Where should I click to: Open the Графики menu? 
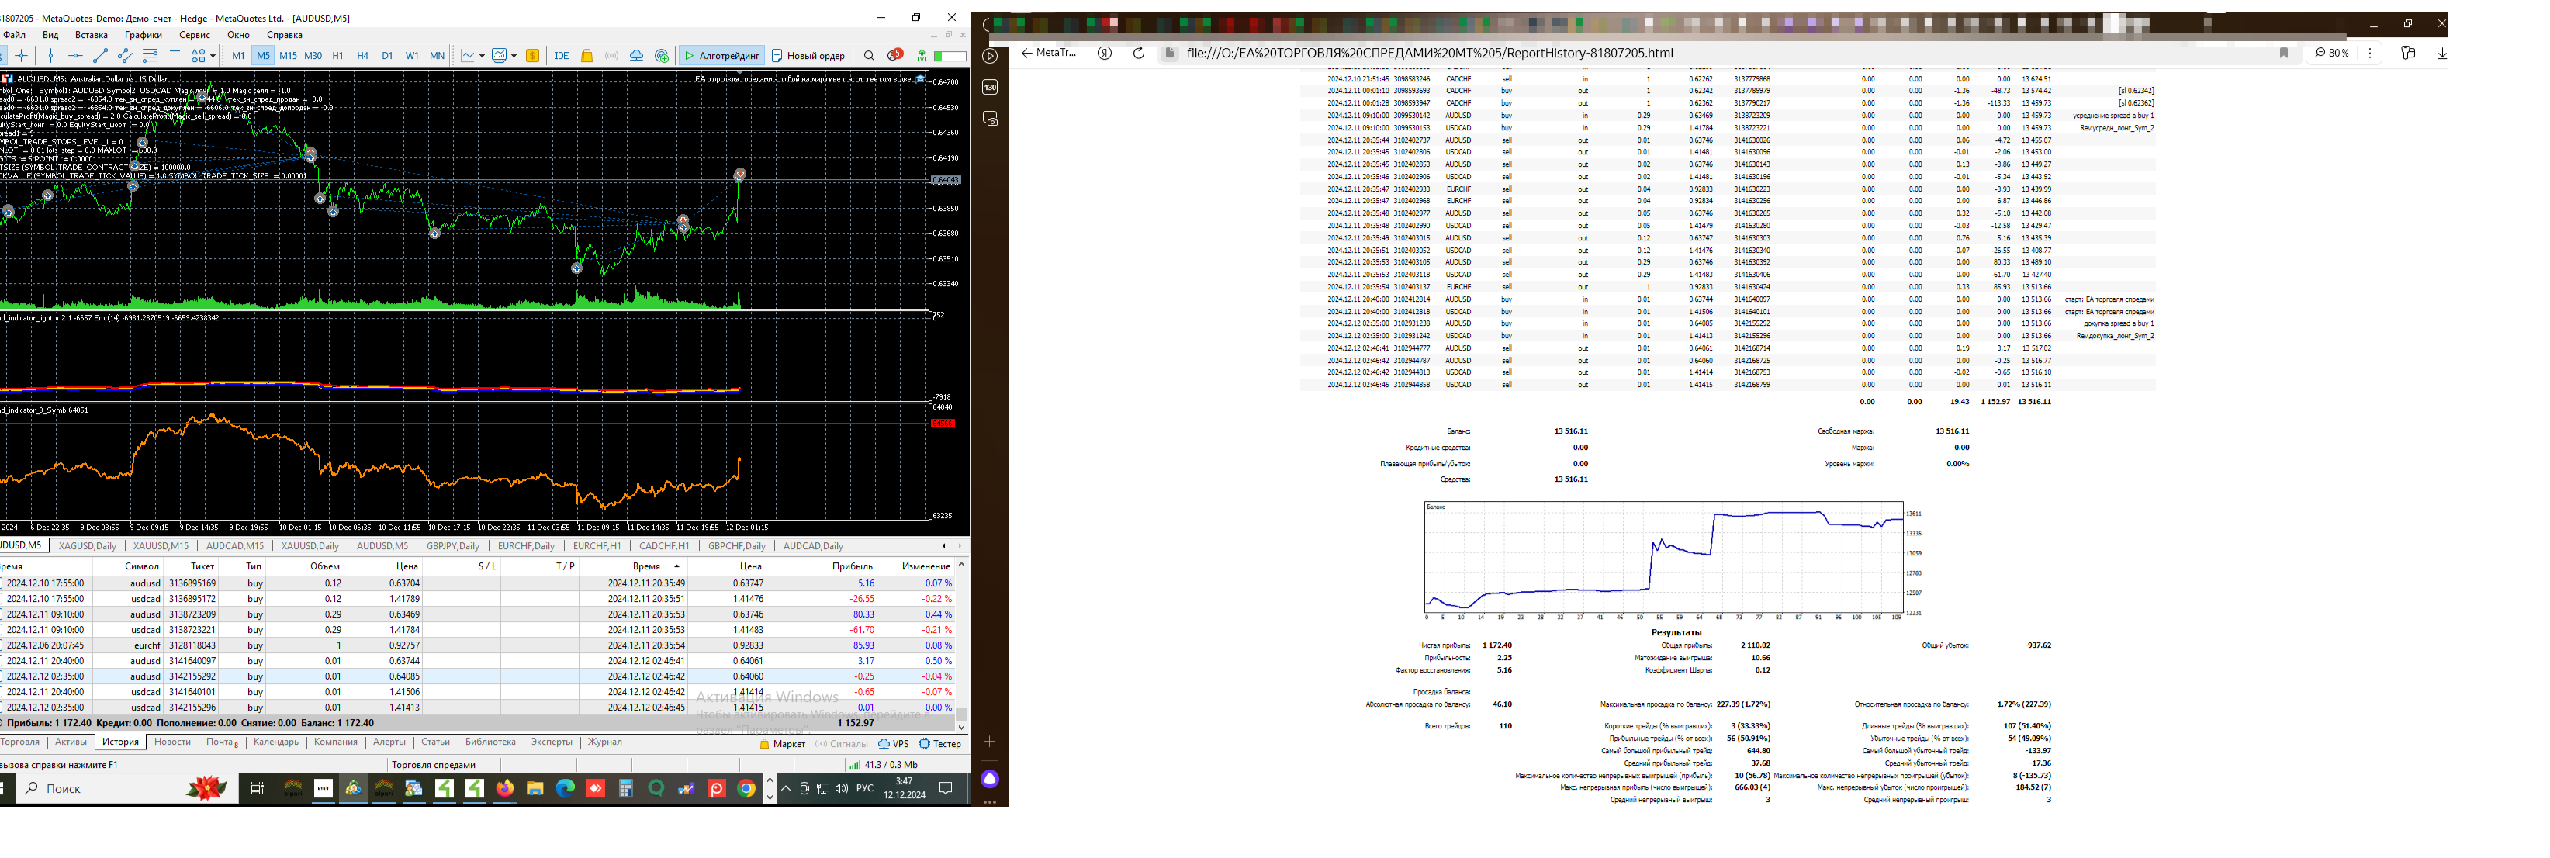(x=143, y=35)
